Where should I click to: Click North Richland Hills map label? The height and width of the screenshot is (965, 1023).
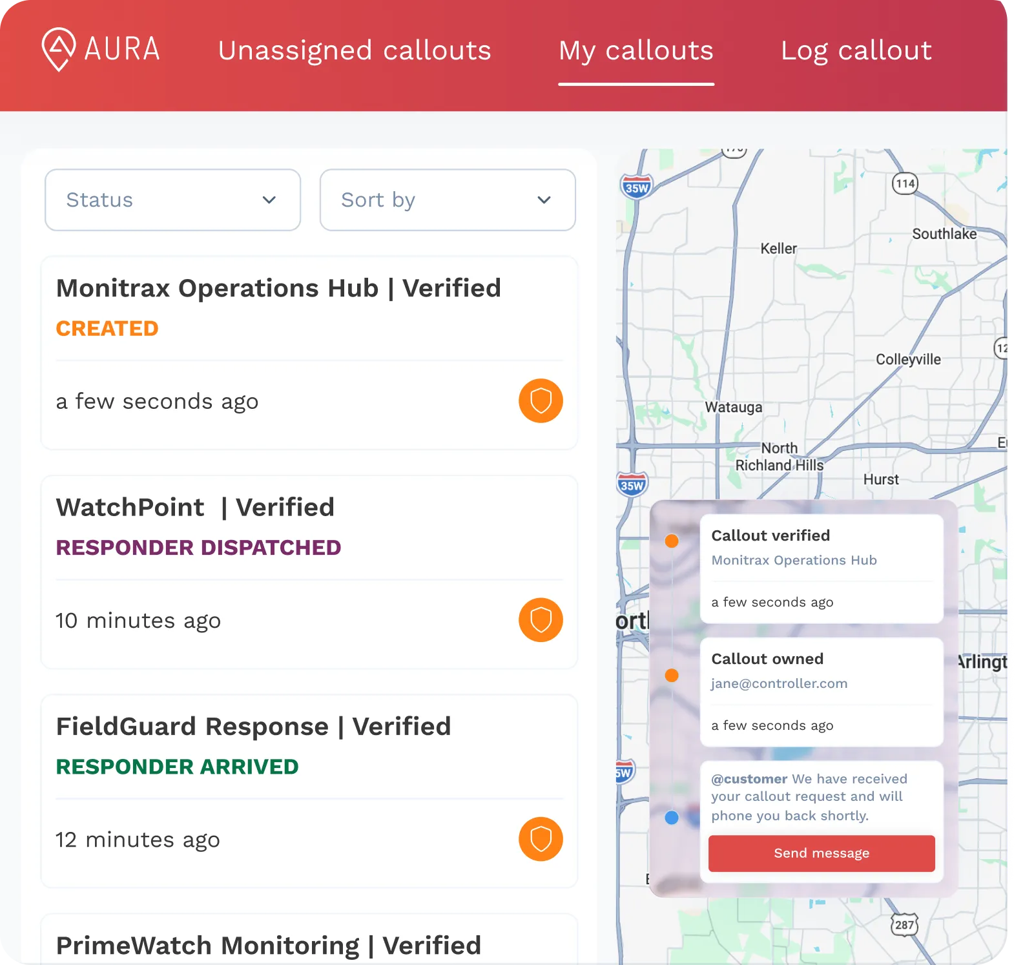[x=780, y=457]
